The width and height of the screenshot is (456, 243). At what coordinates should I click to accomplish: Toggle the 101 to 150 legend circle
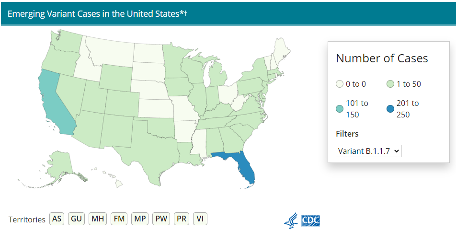point(340,109)
